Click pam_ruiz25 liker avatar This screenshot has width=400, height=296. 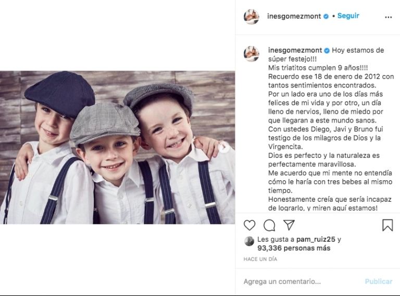[x=249, y=241]
